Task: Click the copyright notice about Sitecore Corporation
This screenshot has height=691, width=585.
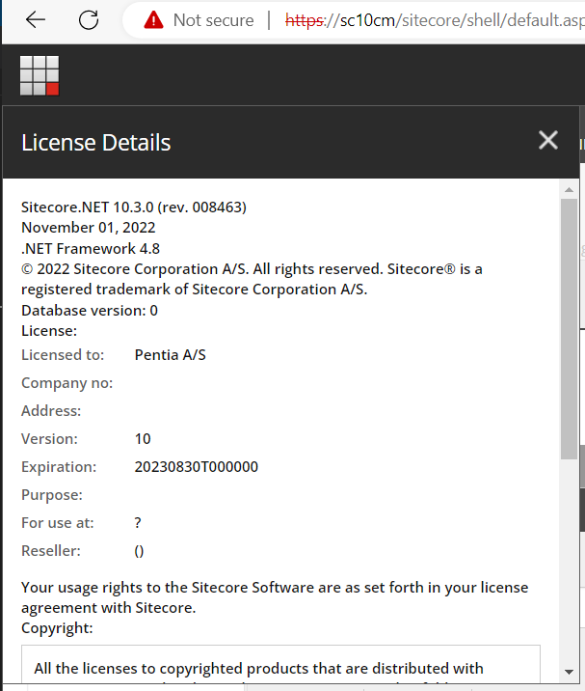Action: tap(252, 279)
